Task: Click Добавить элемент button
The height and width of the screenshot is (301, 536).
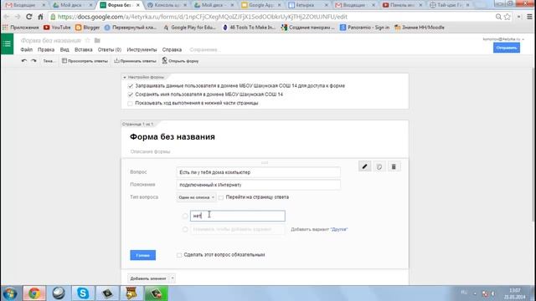Action: click(x=148, y=278)
